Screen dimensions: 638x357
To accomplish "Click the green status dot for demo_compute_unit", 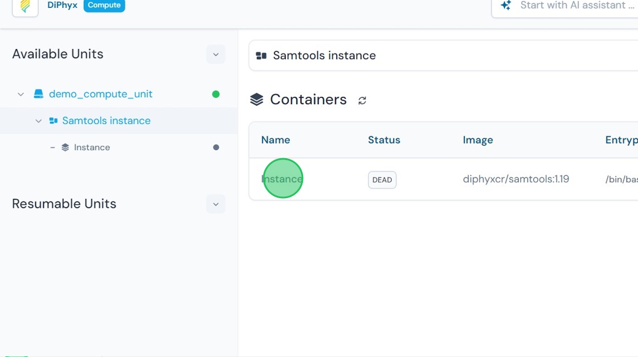I will click(216, 95).
